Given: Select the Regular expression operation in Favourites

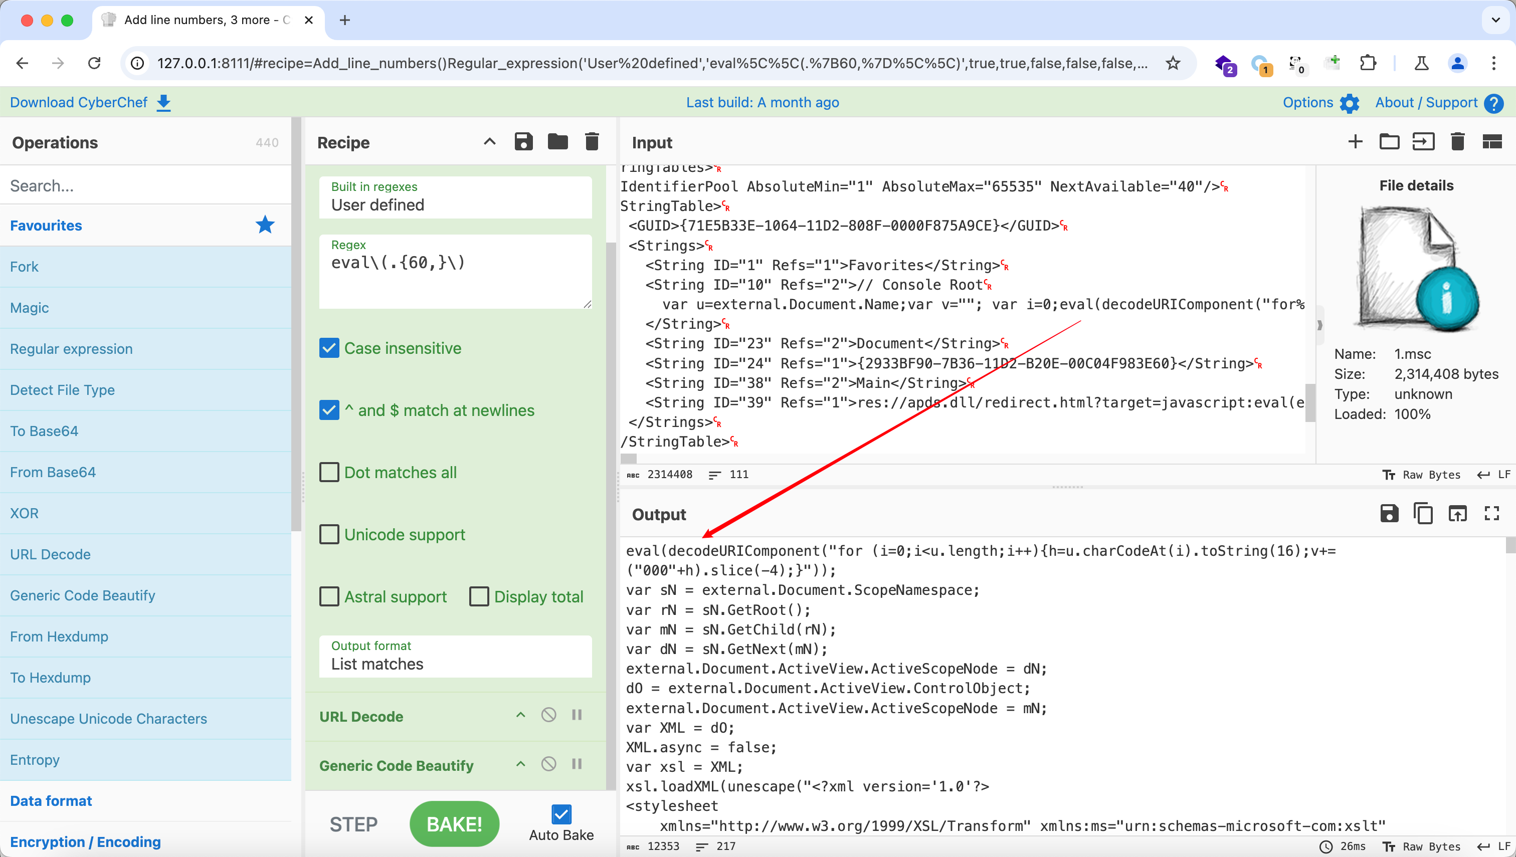Looking at the screenshot, I should tap(71, 348).
